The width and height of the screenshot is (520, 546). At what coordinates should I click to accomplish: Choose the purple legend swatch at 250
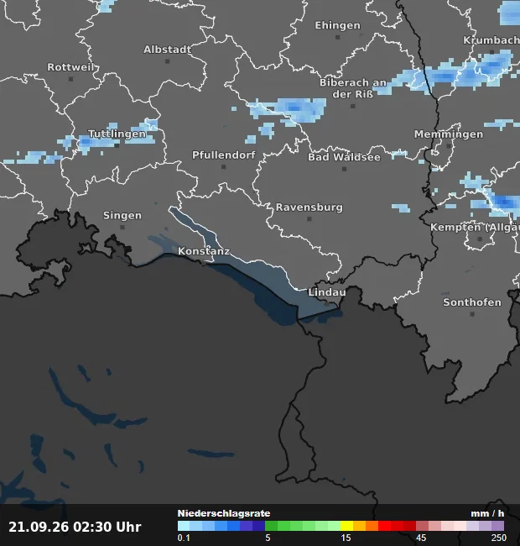click(497, 526)
